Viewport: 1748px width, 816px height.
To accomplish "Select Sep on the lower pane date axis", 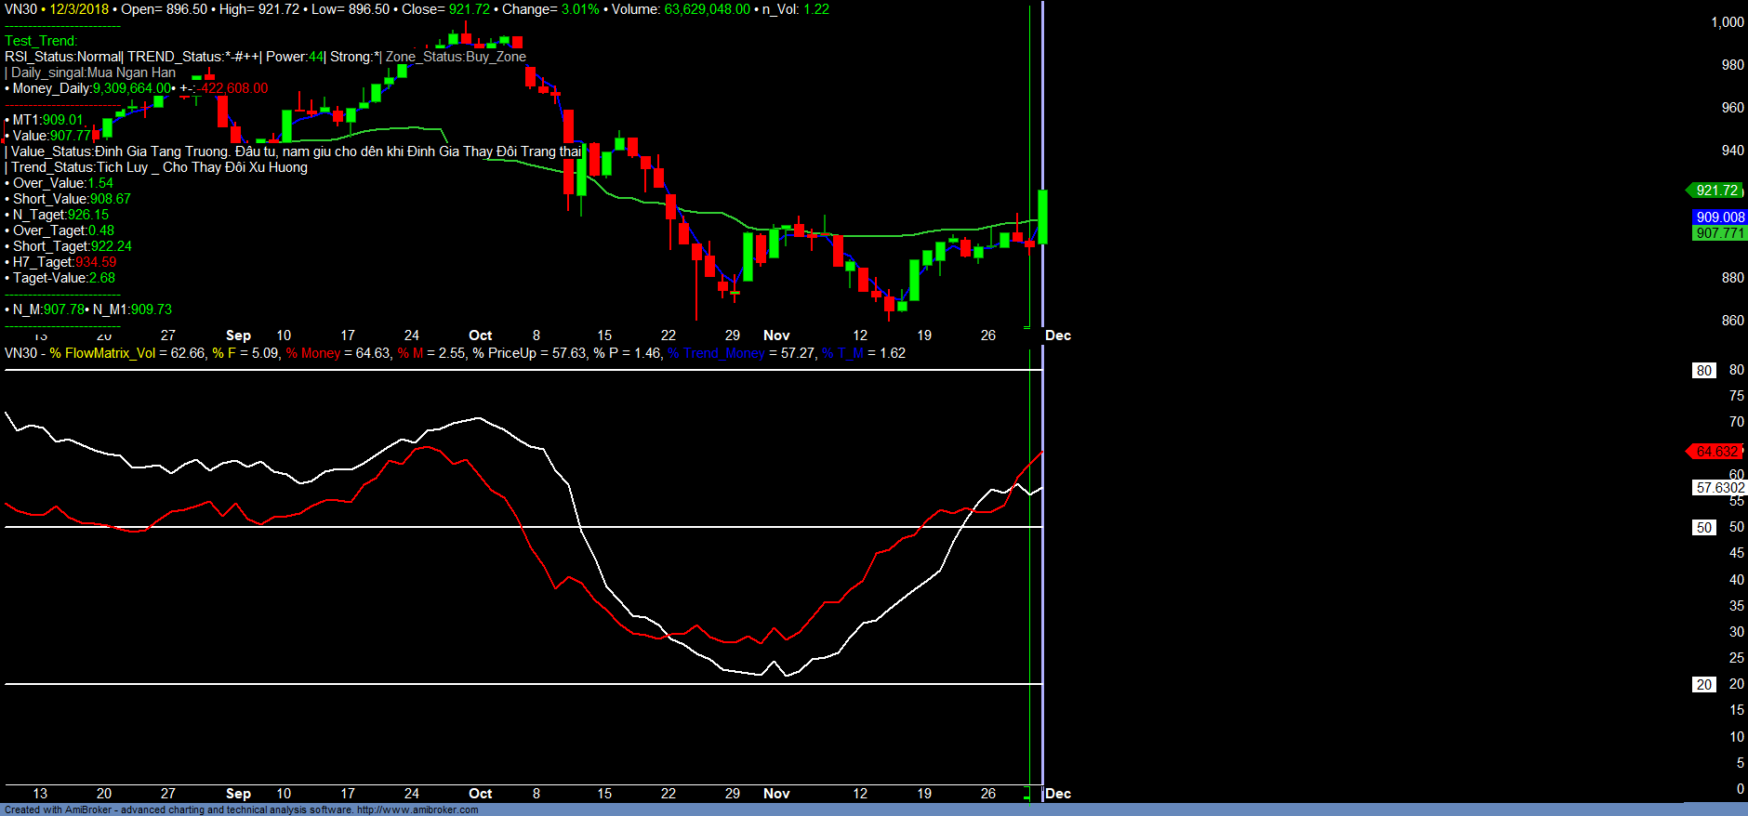I will [238, 794].
